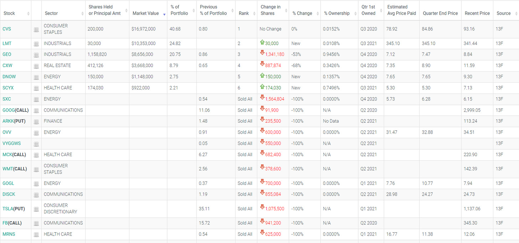Open the GEO stock link
Screen dimensions: 519x243
coord(7,54)
